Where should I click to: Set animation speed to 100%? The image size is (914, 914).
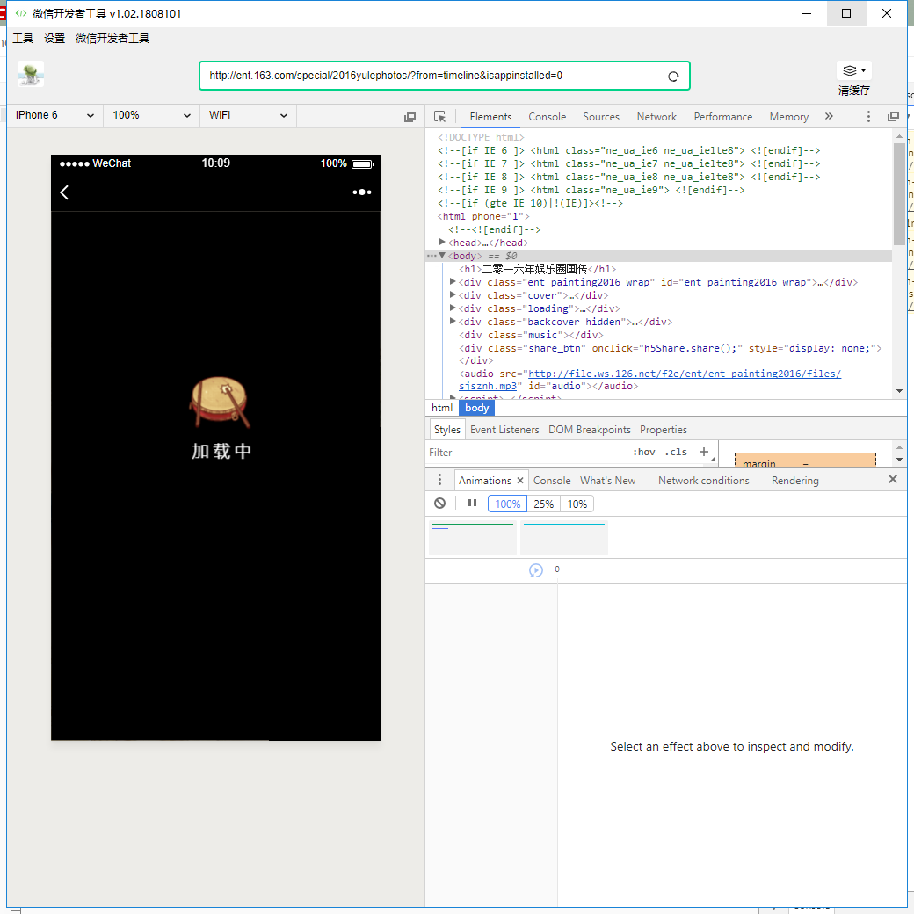click(x=507, y=504)
